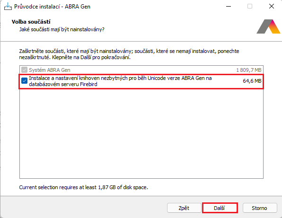Uncheck the Firebird Unicode libraries checkbox

pos(24,81)
